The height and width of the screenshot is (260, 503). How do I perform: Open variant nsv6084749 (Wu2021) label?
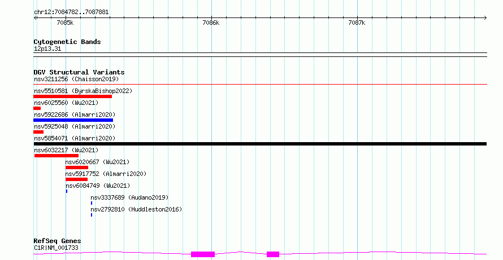coord(98,186)
